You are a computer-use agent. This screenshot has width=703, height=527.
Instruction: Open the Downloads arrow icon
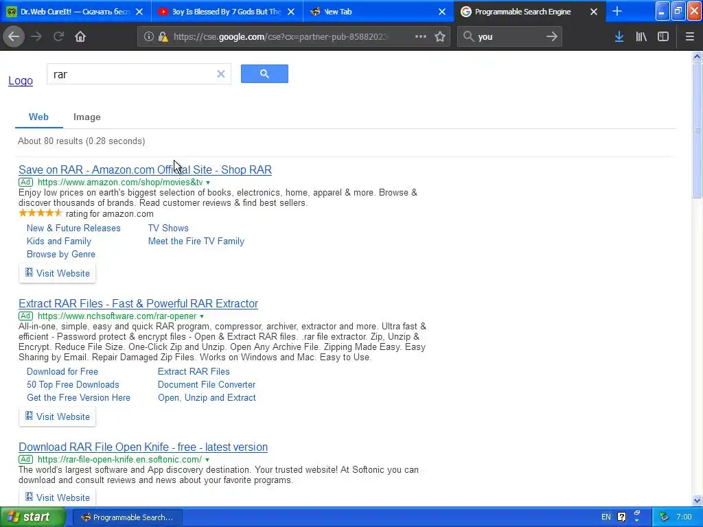click(x=619, y=37)
